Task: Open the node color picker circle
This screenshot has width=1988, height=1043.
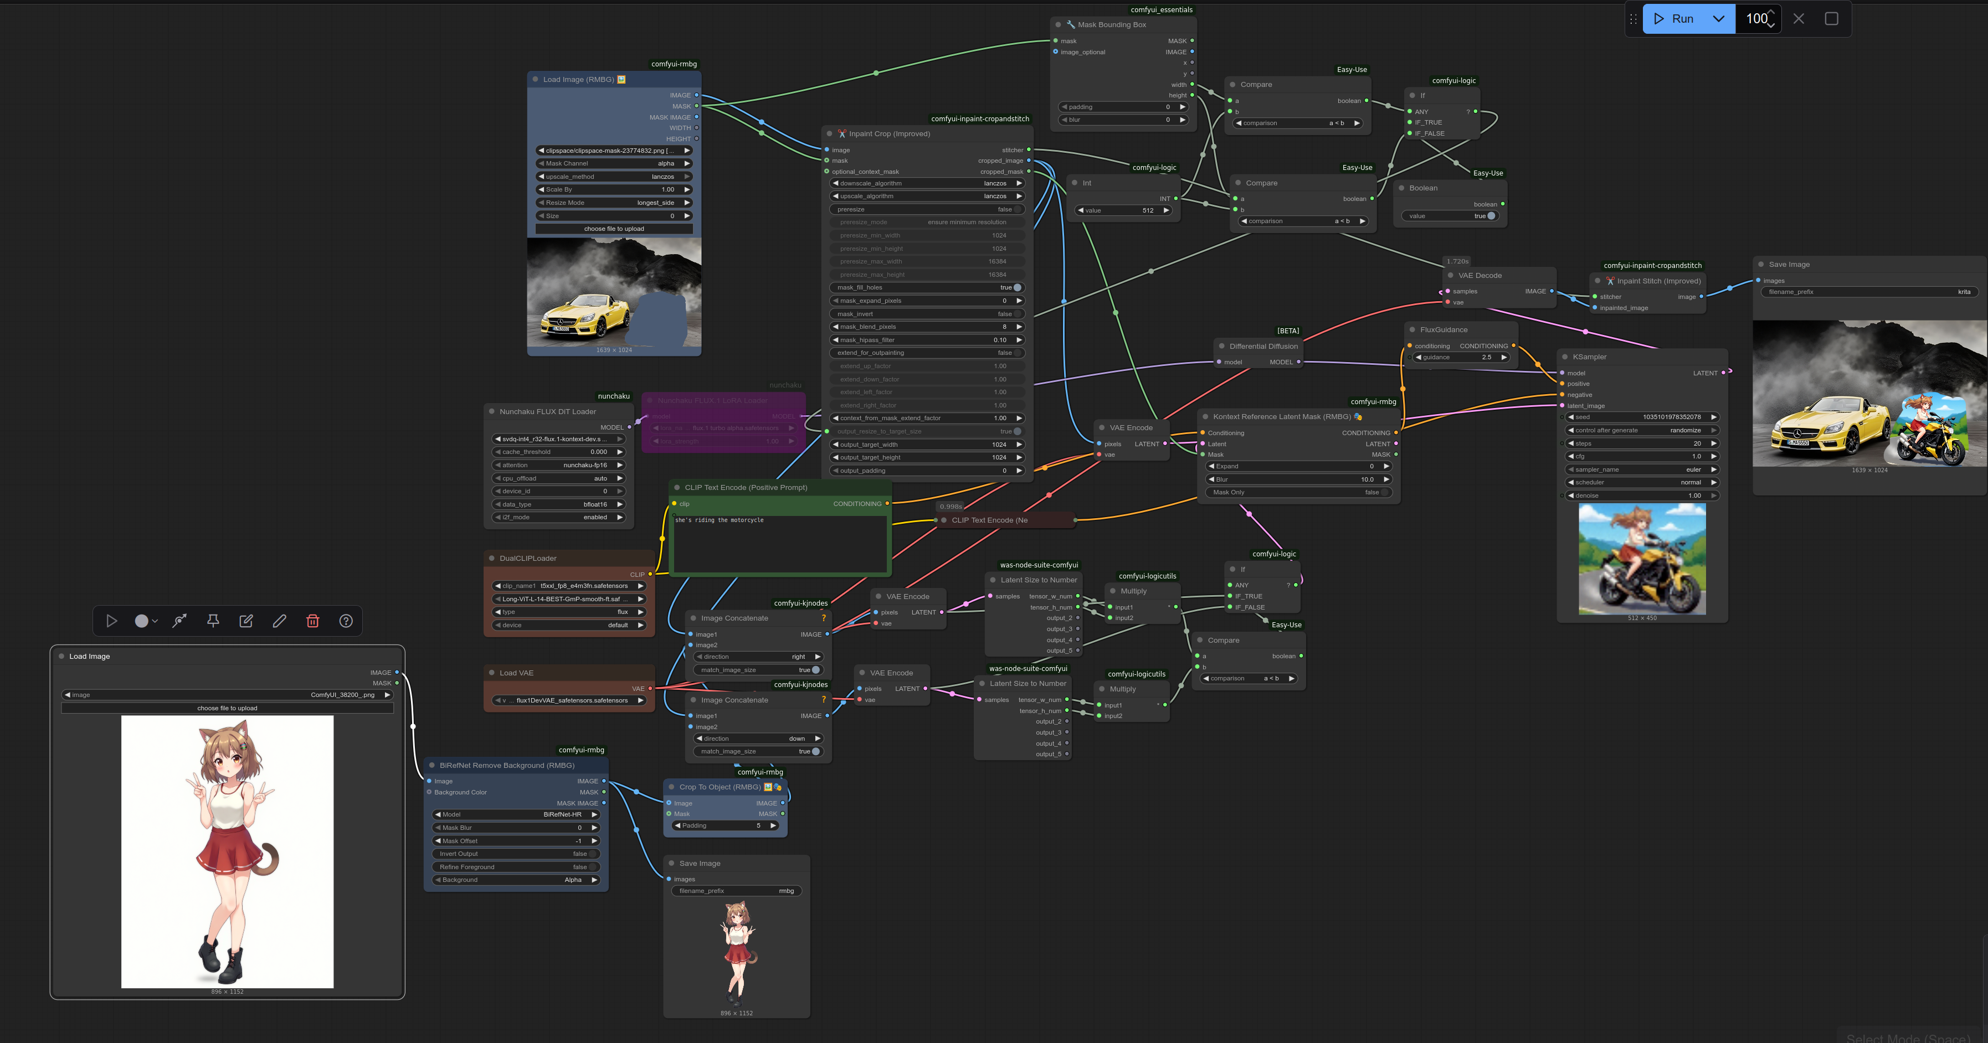Action: [x=142, y=621]
